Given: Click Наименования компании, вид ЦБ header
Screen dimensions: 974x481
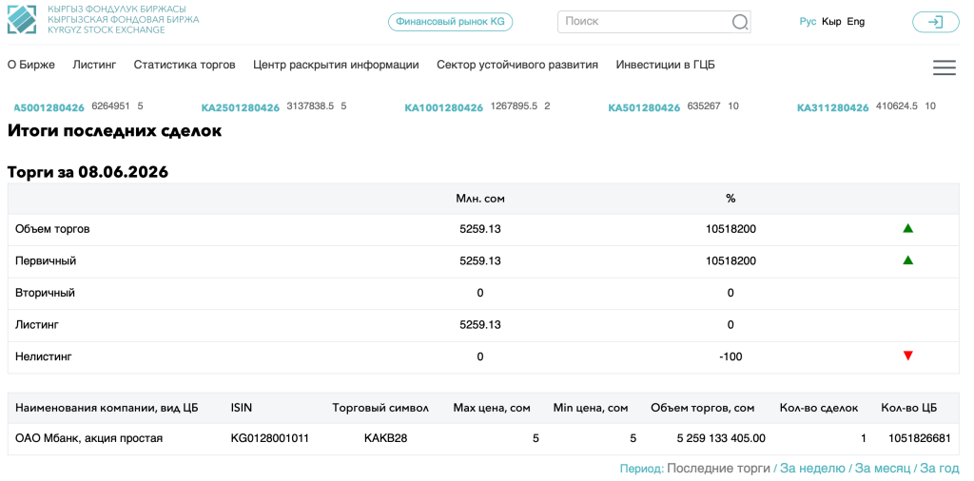Looking at the screenshot, I should pos(105,409).
